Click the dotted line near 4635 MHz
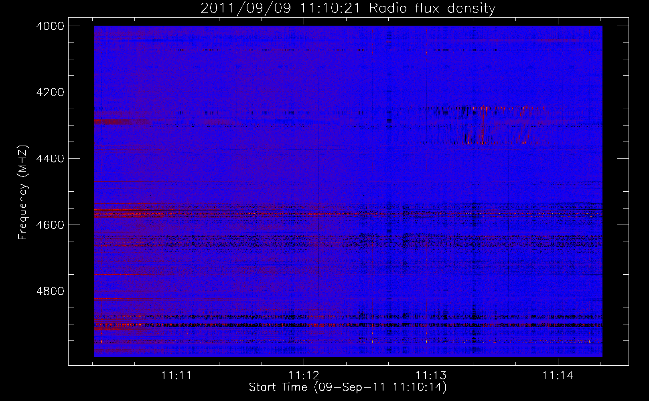This screenshot has height=401, width=649. (x=348, y=236)
